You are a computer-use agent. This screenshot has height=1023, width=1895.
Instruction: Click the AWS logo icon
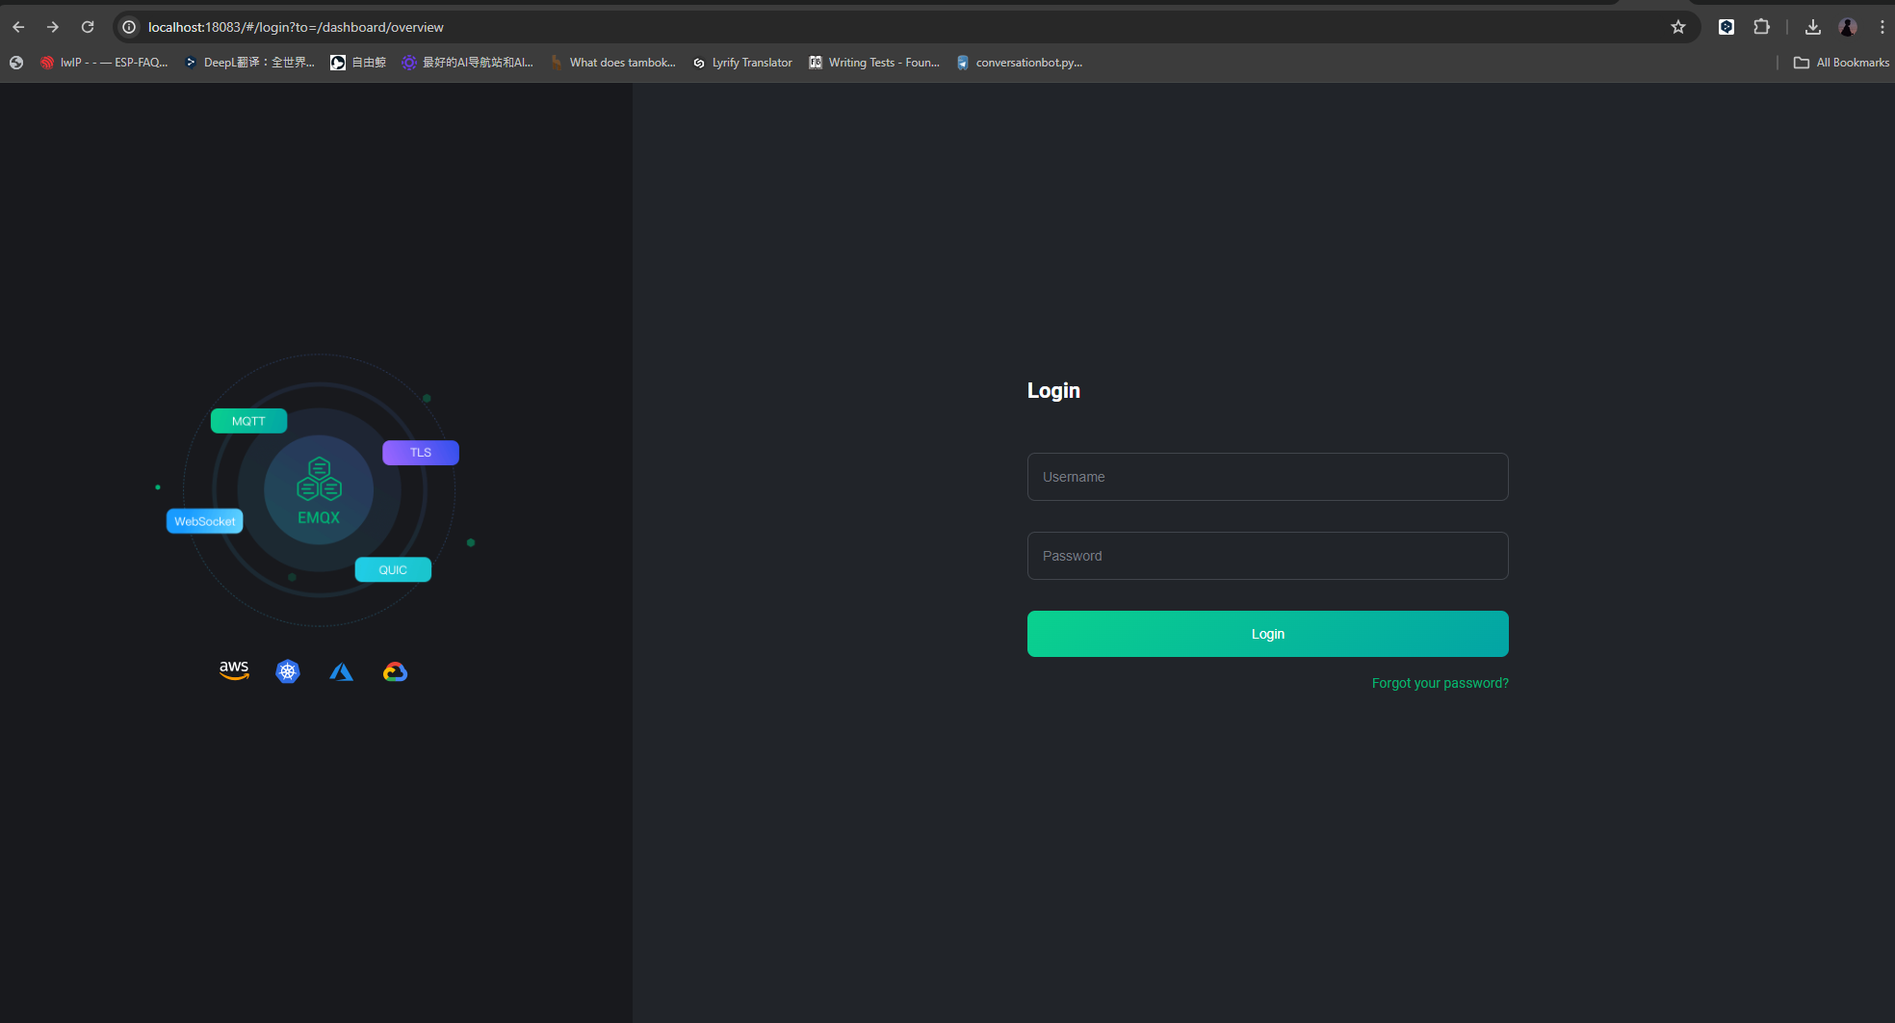click(234, 670)
